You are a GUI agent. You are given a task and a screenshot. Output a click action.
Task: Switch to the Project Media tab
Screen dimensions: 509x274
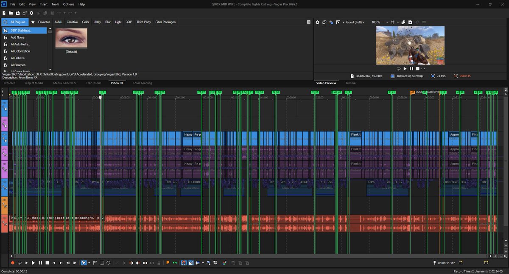click(34, 83)
